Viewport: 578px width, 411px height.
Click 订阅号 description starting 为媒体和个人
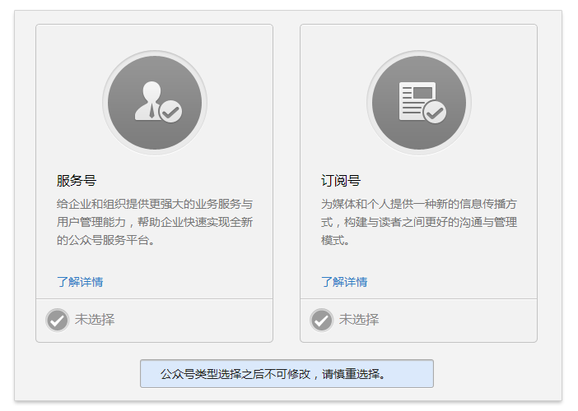coord(419,222)
